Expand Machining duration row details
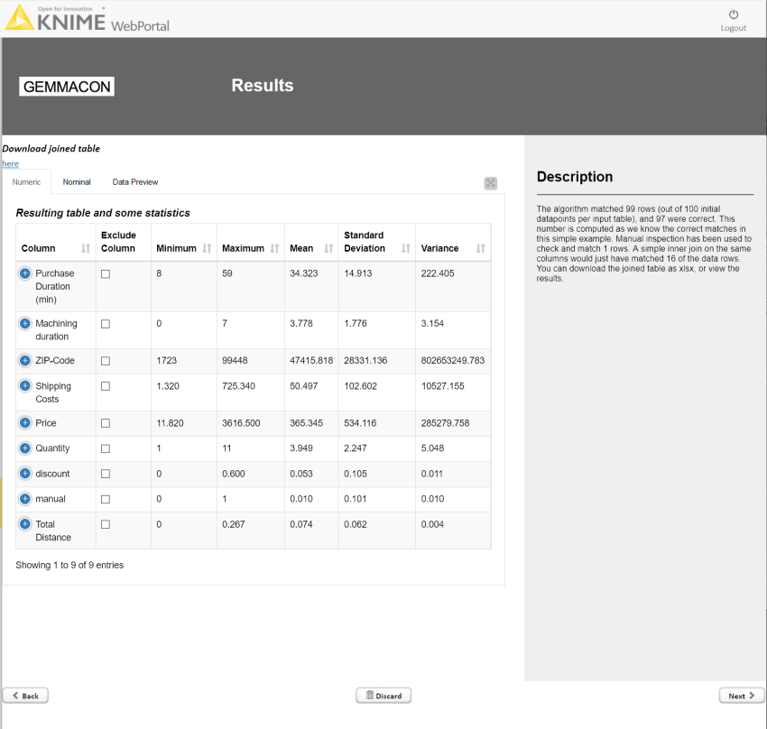This screenshot has width=767, height=729. click(x=25, y=323)
